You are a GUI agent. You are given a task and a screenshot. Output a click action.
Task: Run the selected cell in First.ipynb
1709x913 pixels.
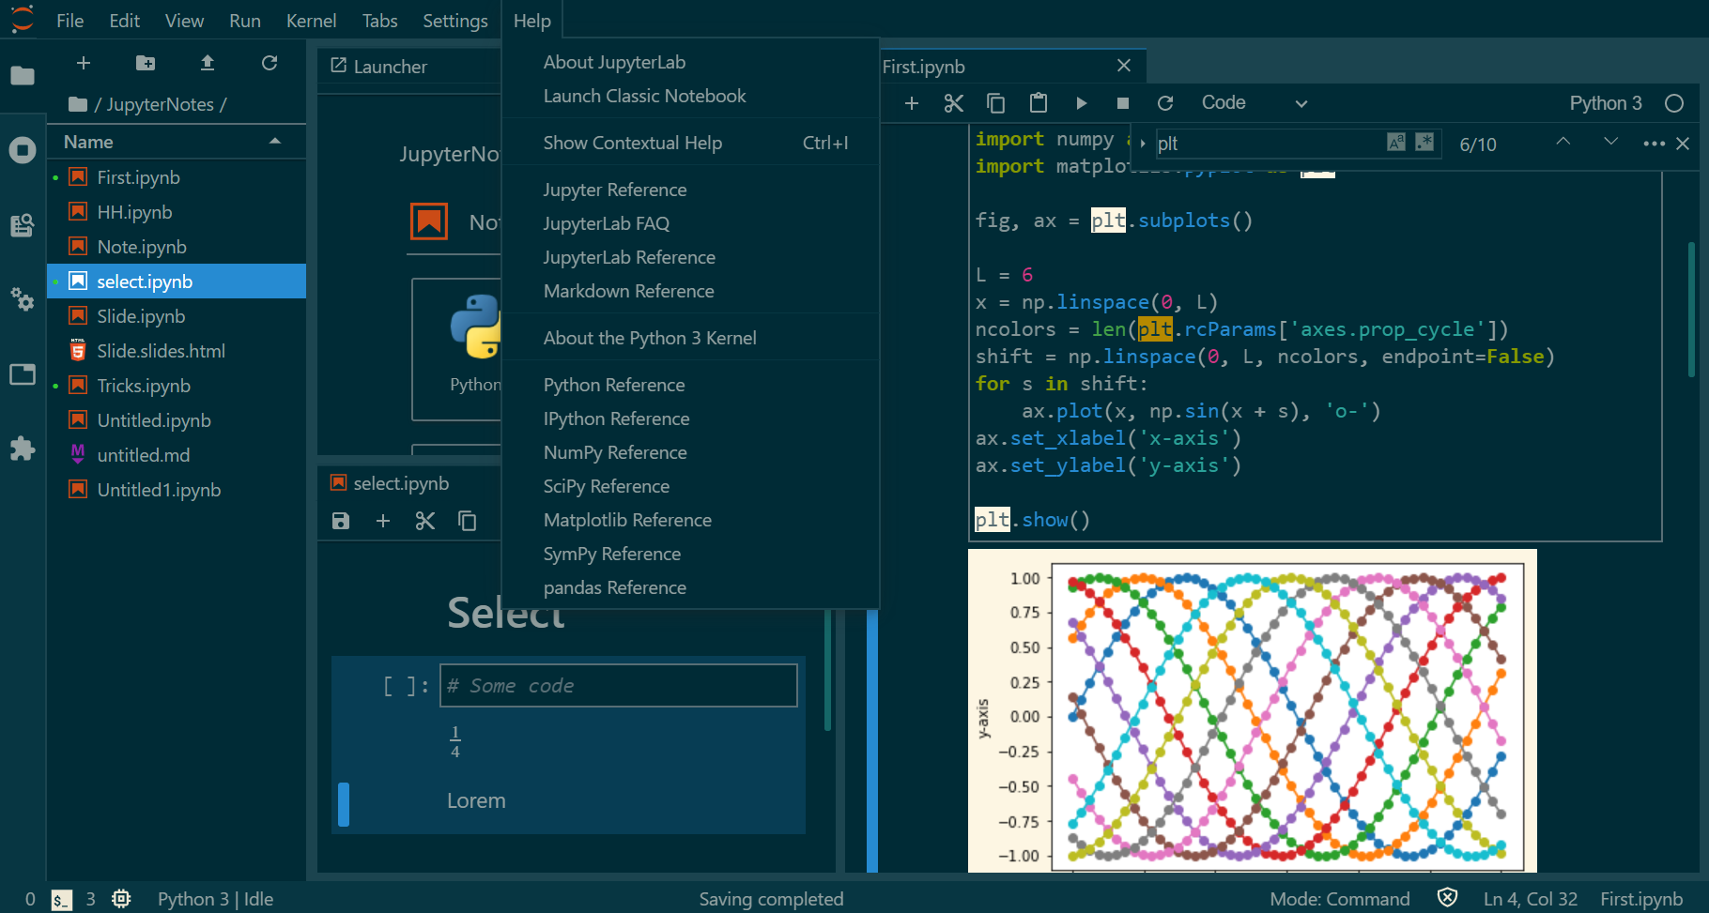(1081, 103)
